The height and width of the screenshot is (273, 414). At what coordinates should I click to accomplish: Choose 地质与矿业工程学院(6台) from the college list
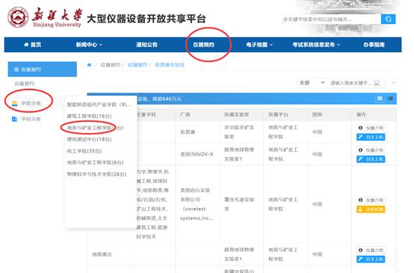click(95, 162)
